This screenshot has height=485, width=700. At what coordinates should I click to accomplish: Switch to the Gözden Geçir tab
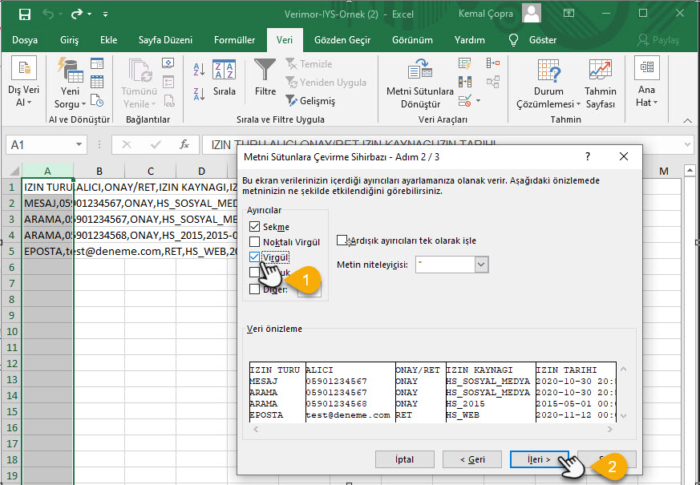coord(342,40)
